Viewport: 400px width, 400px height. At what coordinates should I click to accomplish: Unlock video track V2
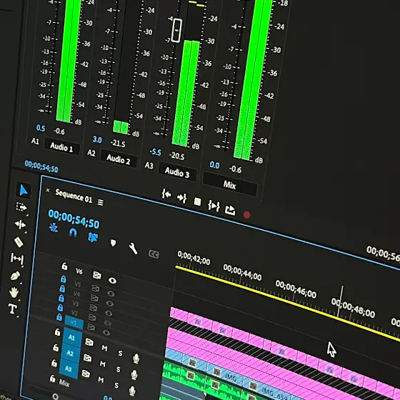point(60,307)
